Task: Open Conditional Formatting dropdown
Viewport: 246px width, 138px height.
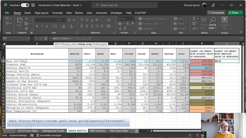Action: click(153, 19)
